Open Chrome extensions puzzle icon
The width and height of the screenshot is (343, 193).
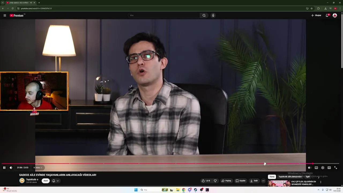(x=318, y=8)
